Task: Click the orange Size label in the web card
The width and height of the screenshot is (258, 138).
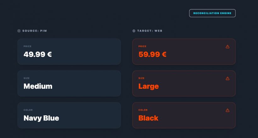Action: tap(141, 78)
